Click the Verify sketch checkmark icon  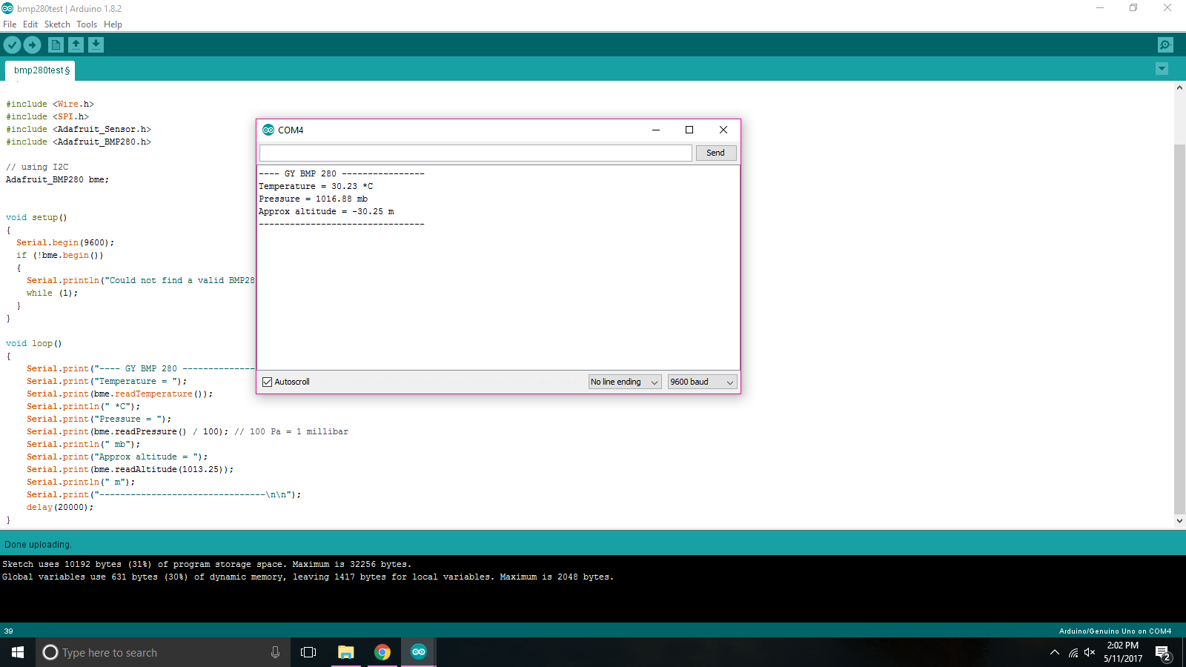(x=12, y=45)
